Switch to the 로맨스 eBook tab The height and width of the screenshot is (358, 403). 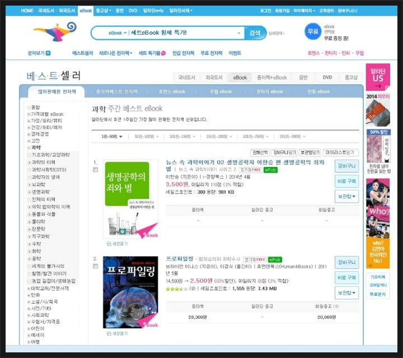(172, 91)
